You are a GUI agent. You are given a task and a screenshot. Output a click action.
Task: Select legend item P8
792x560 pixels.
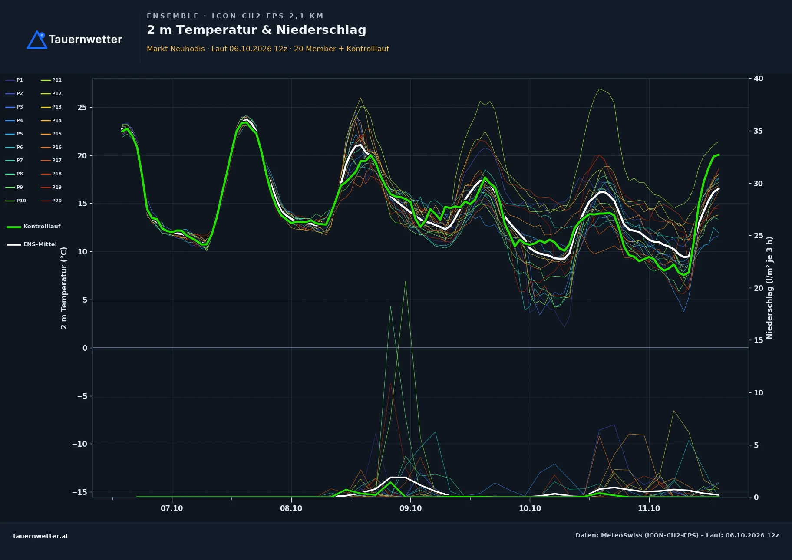[x=14, y=174]
